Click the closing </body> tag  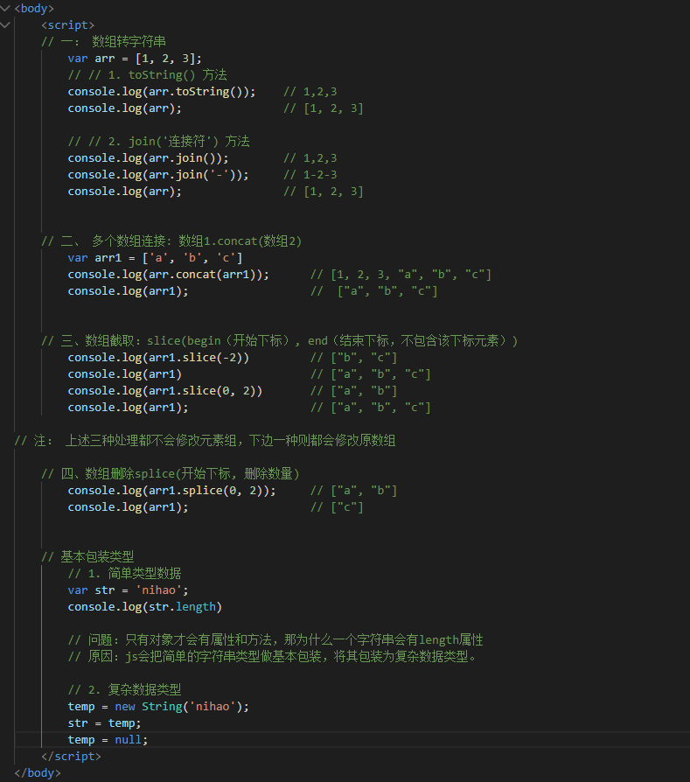coord(38,773)
